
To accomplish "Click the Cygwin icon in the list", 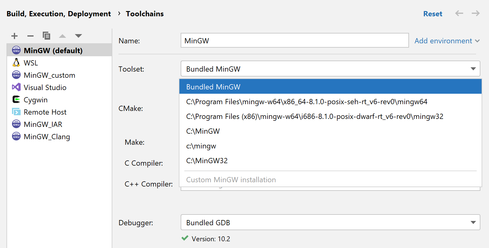I will 16,100.
